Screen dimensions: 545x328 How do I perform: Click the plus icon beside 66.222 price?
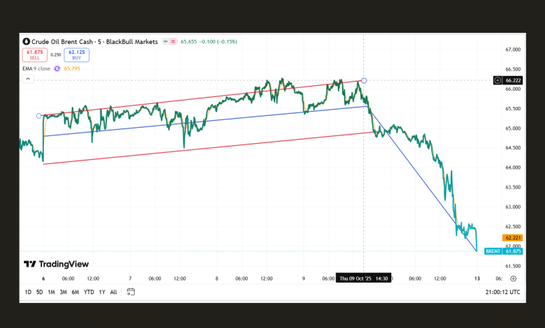click(497, 80)
